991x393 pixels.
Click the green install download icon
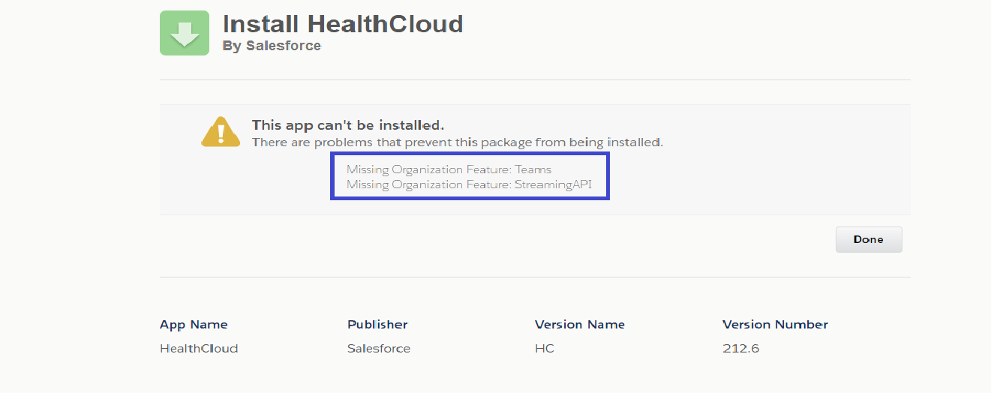click(x=185, y=33)
